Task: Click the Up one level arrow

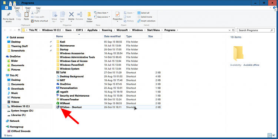Action: click(x=19, y=30)
